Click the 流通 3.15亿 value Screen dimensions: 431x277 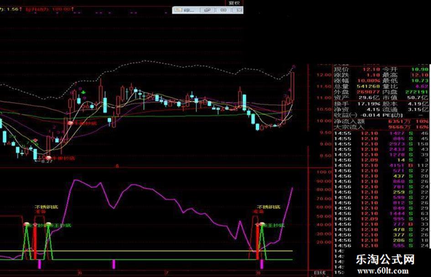coord(418,110)
